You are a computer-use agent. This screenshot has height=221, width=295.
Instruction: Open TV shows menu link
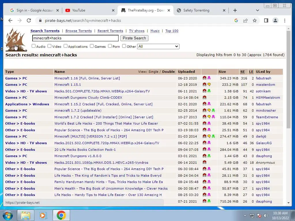click(x=137, y=31)
